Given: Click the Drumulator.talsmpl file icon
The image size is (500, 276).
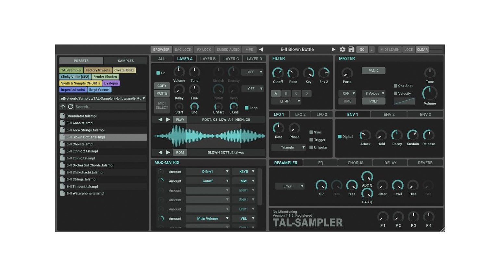Looking at the screenshot, I should click(62, 116).
